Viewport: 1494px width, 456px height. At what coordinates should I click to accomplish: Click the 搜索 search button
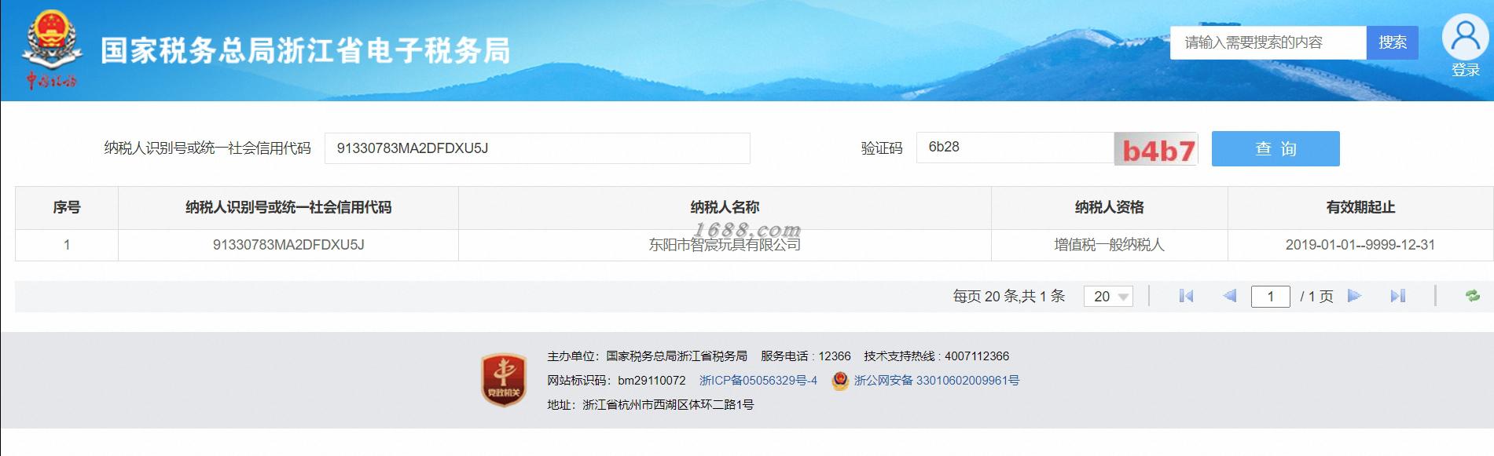coord(1393,42)
